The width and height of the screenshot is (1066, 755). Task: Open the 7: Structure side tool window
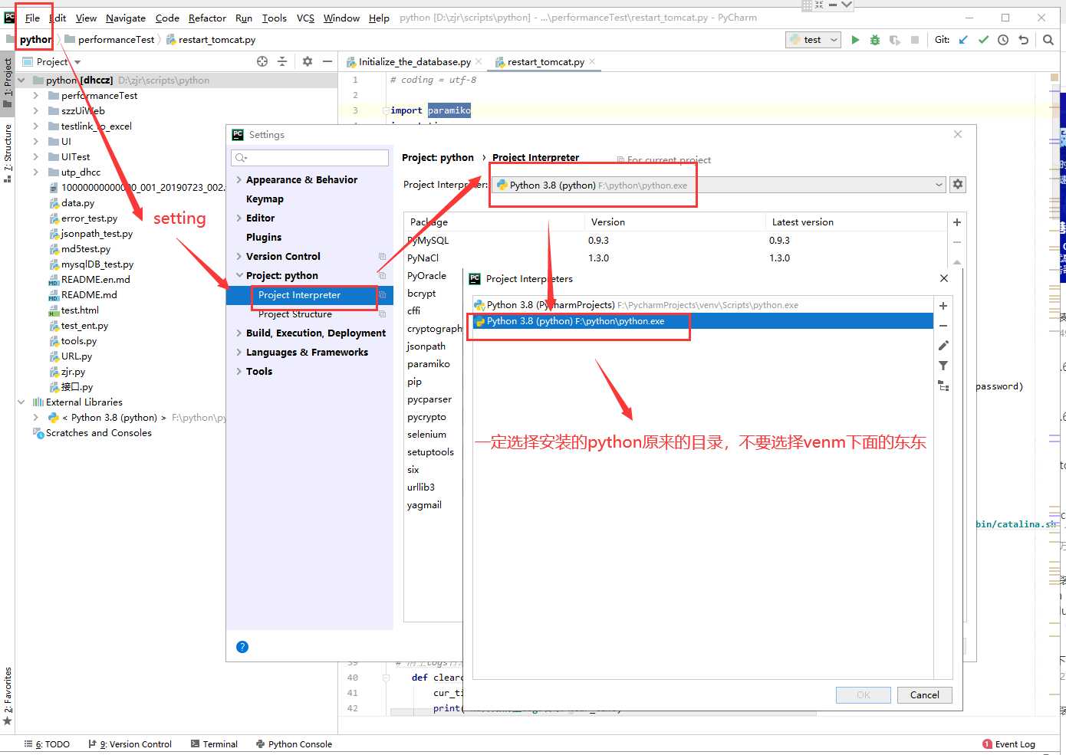coord(8,152)
